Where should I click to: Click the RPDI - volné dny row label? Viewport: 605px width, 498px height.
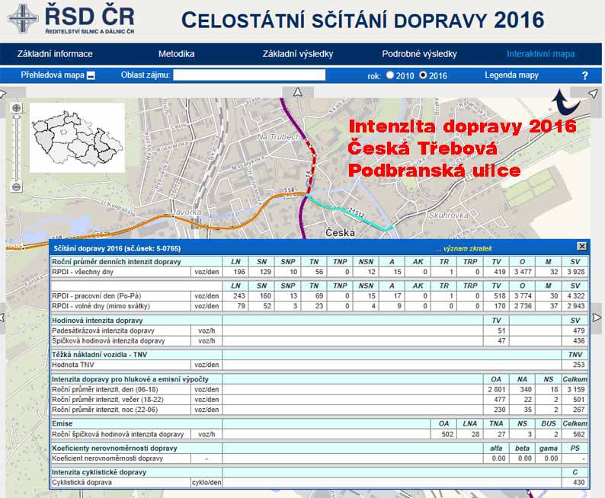[x=101, y=306]
